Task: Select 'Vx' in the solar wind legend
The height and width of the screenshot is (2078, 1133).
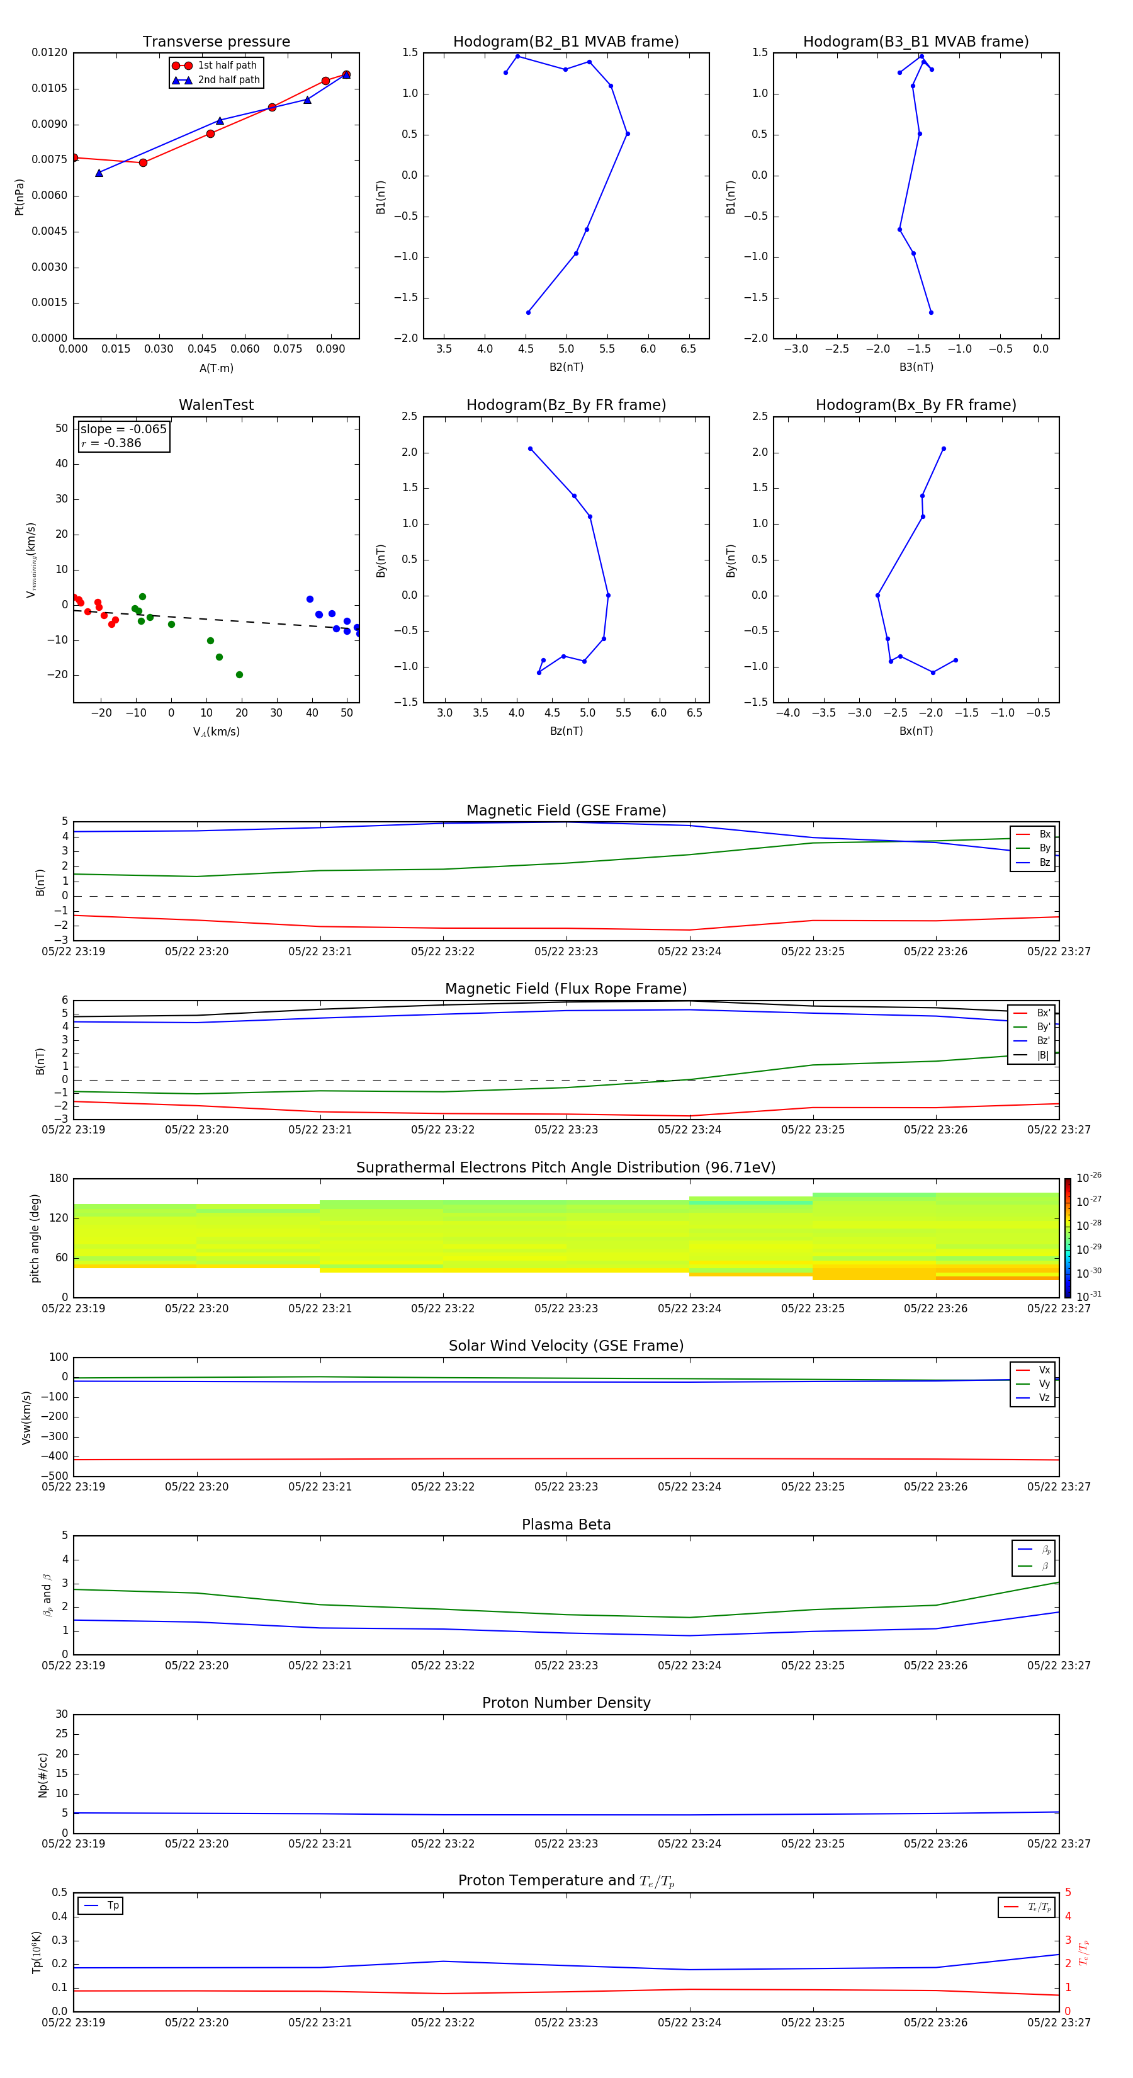Action: [1033, 1370]
